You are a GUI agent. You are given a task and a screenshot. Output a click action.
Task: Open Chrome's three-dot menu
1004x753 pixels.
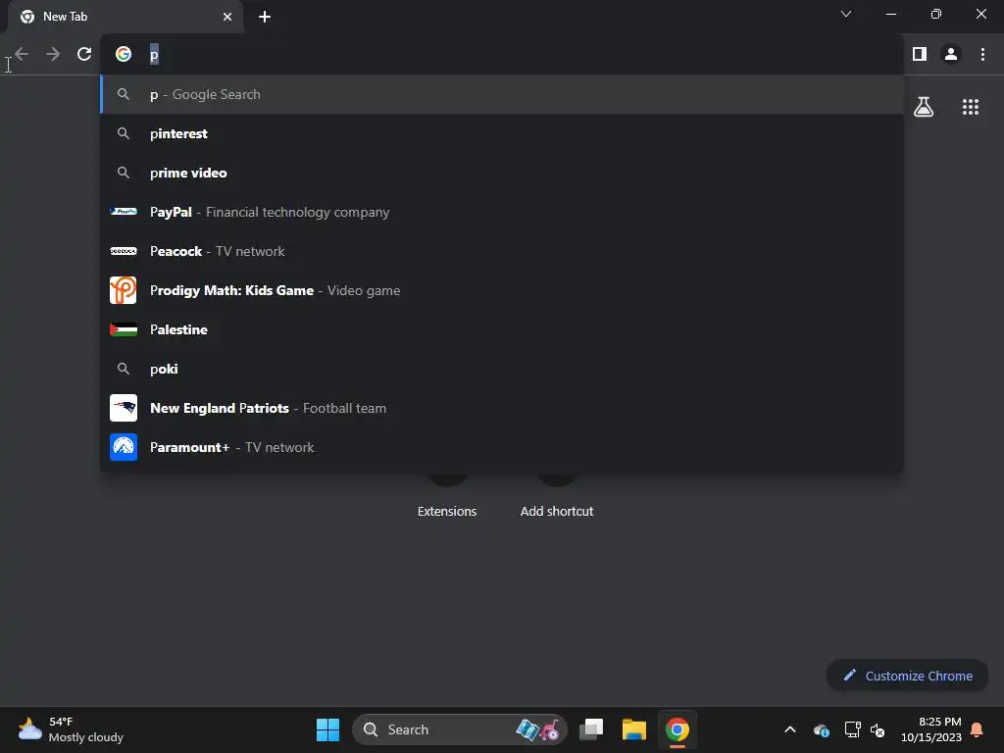click(x=982, y=55)
